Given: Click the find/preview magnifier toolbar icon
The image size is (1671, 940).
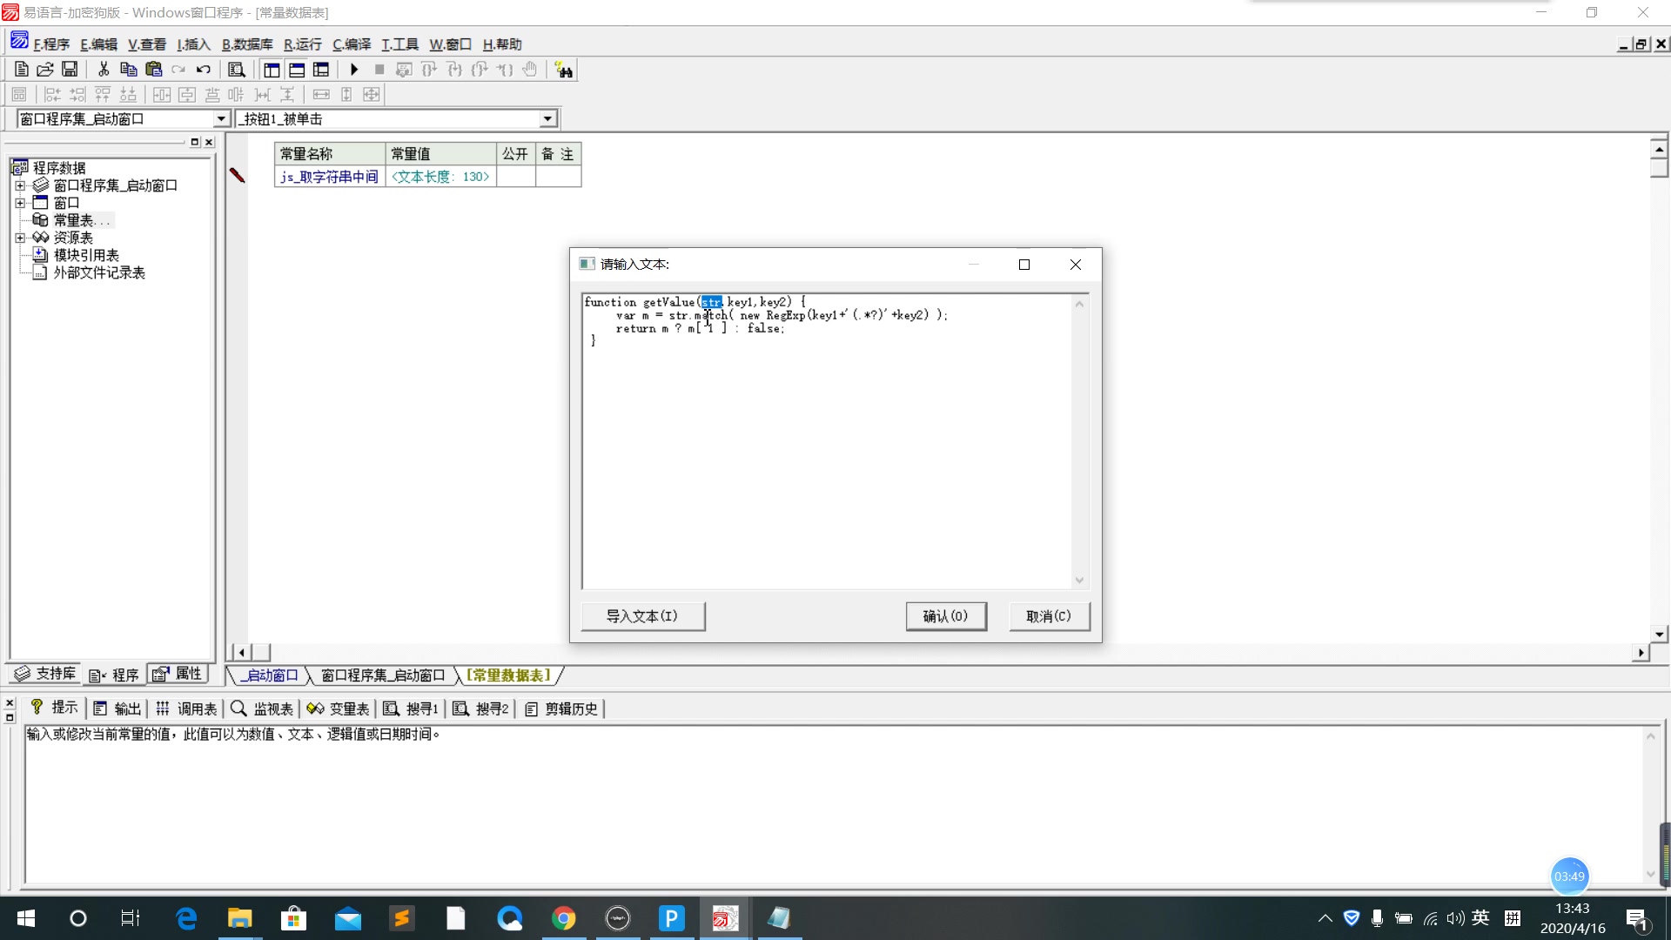Looking at the screenshot, I should click(x=236, y=70).
